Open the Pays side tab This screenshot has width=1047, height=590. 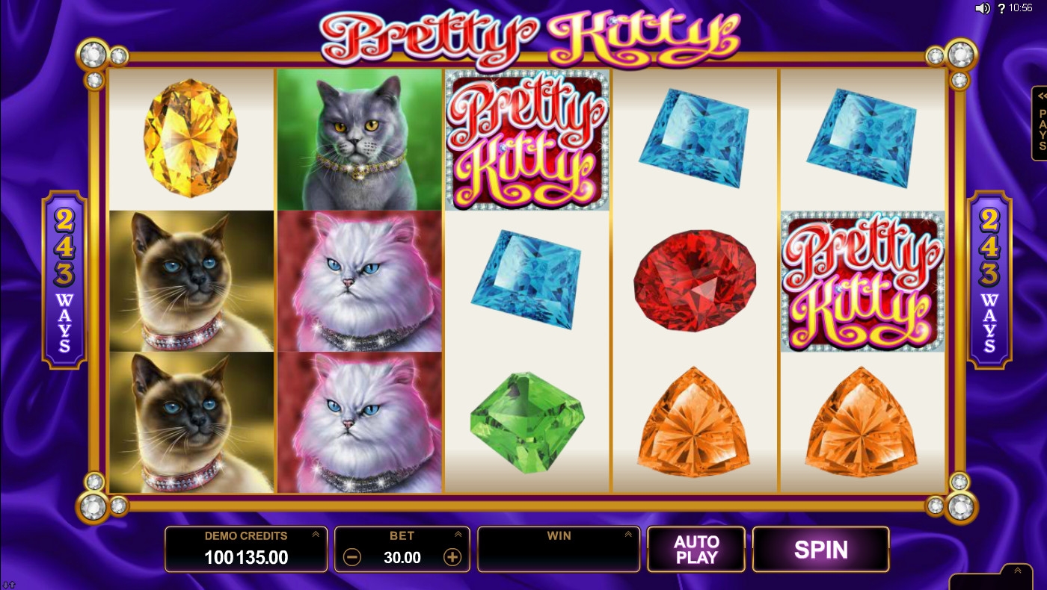coord(1040,123)
